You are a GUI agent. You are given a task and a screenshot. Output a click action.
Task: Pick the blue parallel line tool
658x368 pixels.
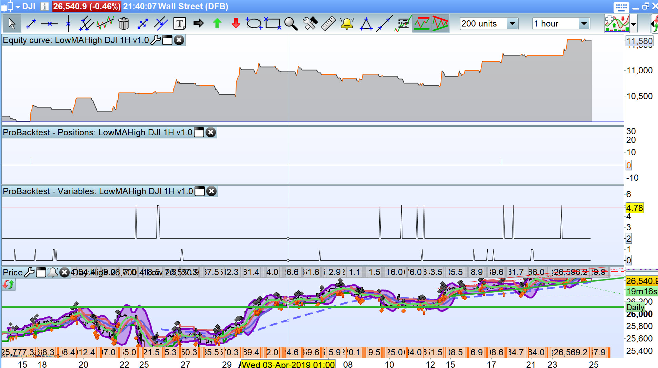[161, 24]
